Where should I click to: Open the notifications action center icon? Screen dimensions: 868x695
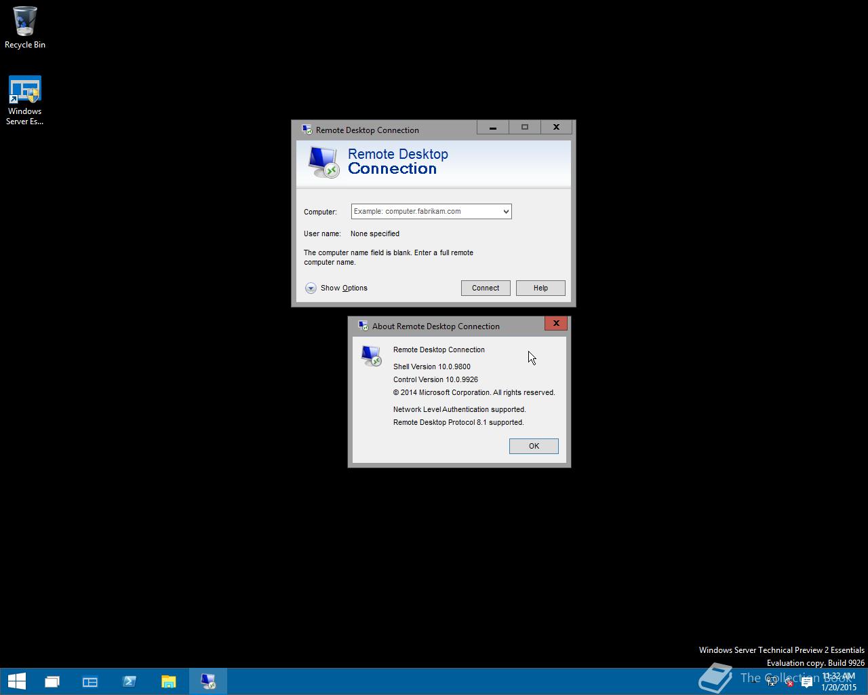(806, 681)
